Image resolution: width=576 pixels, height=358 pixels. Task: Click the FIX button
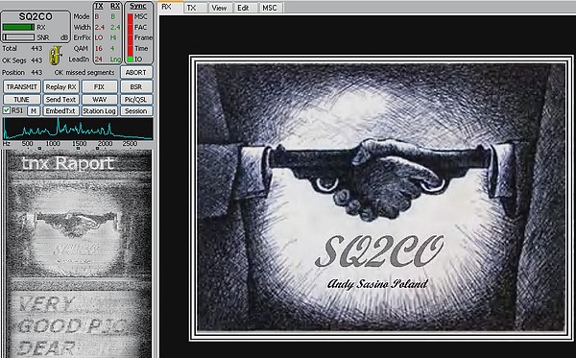pos(99,86)
